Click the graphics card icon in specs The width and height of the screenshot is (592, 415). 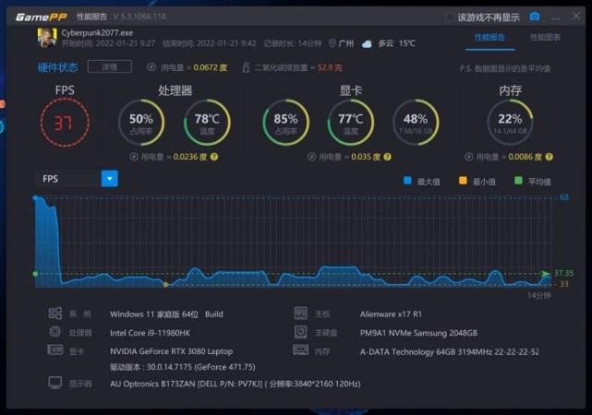coord(55,350)
